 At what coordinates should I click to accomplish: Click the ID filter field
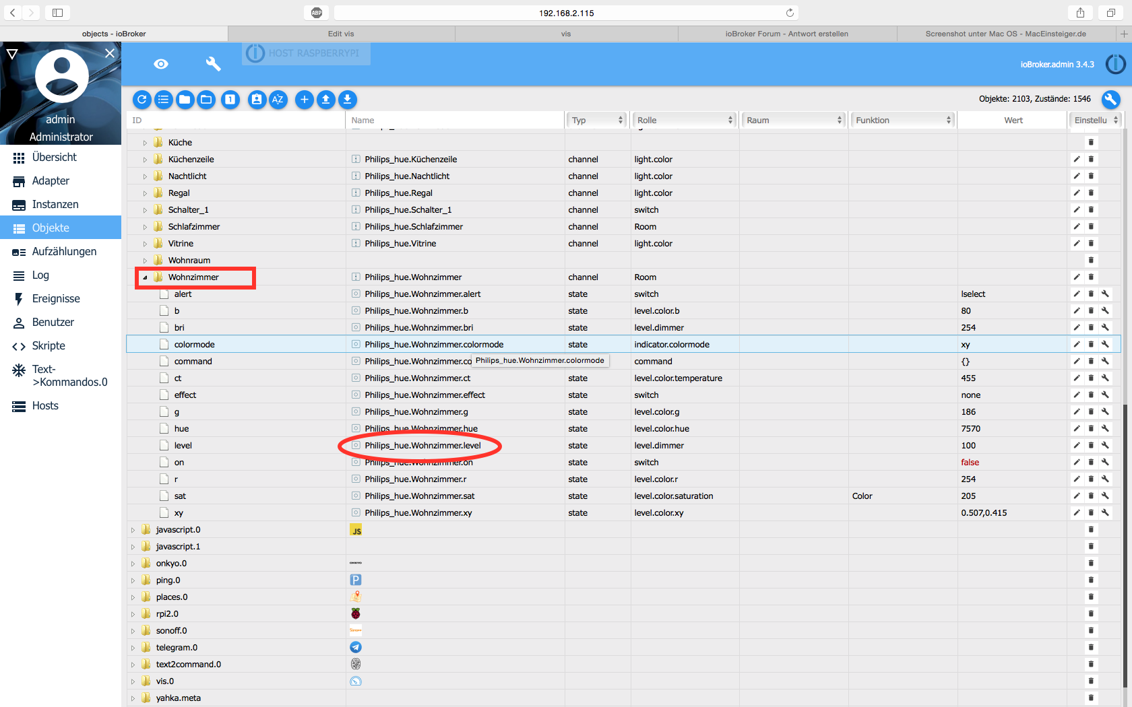pyautogui.click(x=236, y=120)
